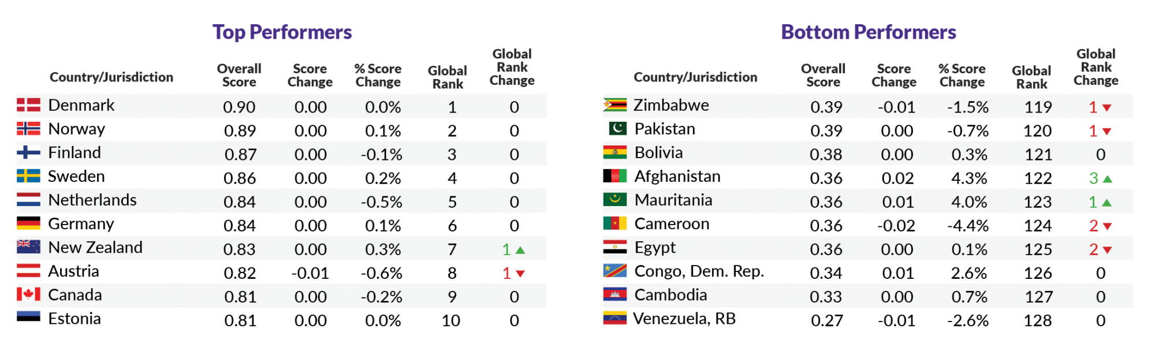Click green up arrow in New Zealand row
Viewport: 1155px width, 351px height.
click(x=520, y=250)
